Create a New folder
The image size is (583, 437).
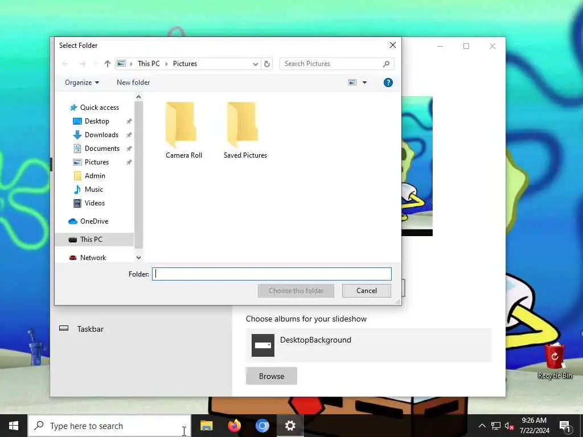click(133, 83)
